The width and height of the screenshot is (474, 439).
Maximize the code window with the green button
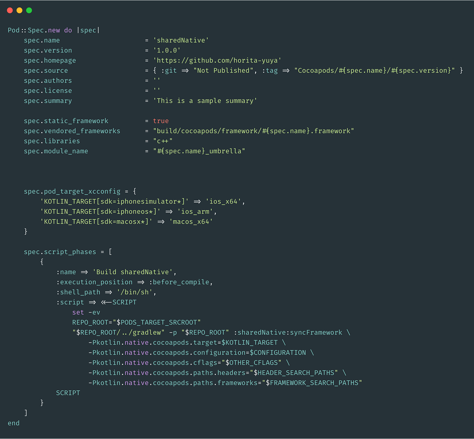29,10
